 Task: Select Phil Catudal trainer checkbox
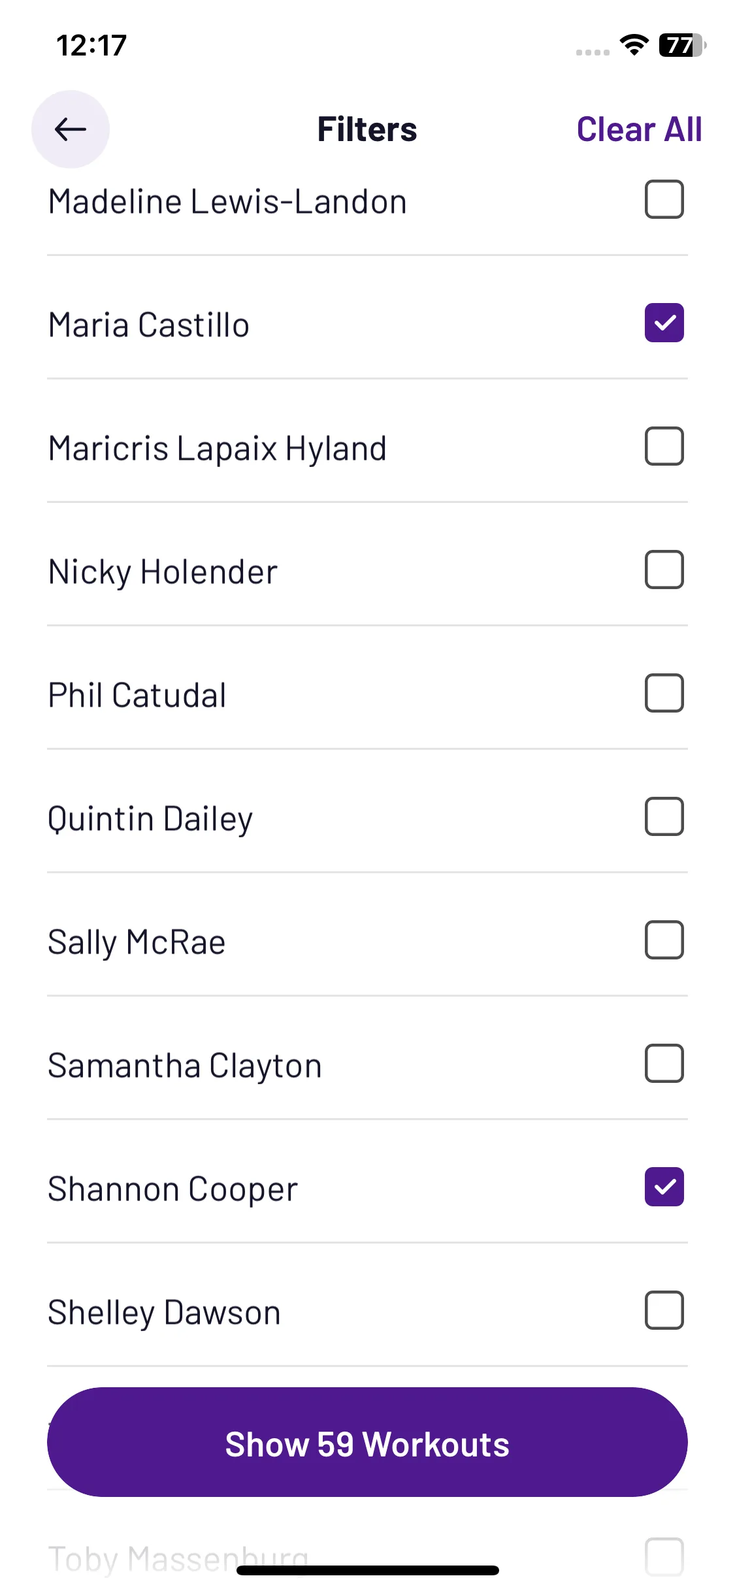(x=664, y=693)
